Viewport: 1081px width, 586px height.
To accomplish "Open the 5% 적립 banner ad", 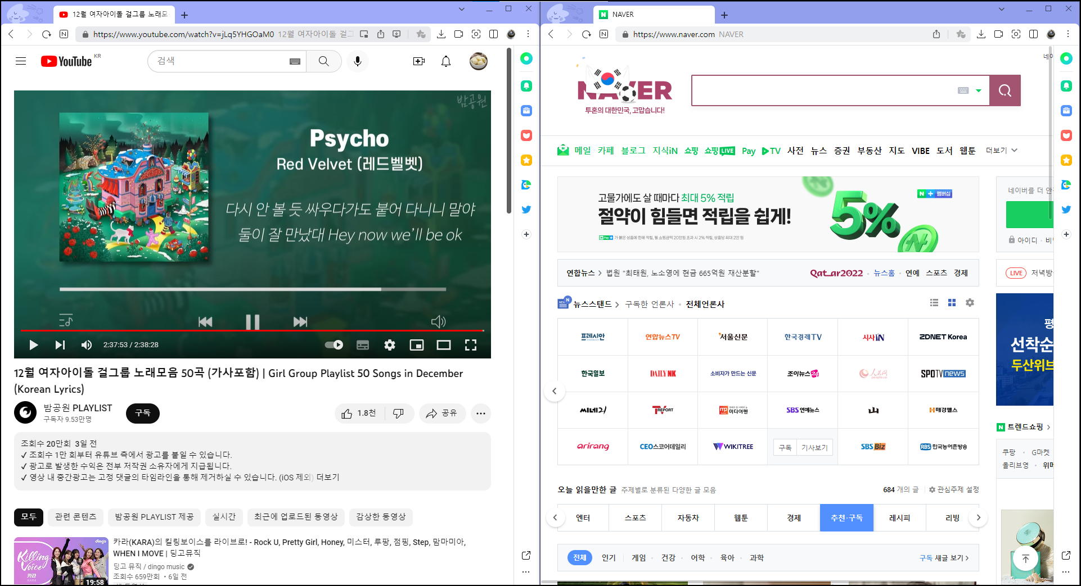I will click(x=768, y=215).
